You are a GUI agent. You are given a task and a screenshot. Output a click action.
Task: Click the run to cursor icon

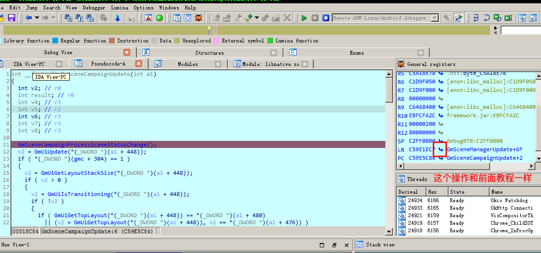tap(508, 18)
